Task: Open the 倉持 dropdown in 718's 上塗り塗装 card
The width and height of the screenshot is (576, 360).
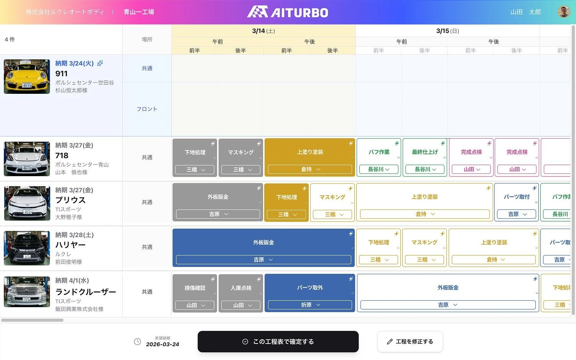Action: 310,169
